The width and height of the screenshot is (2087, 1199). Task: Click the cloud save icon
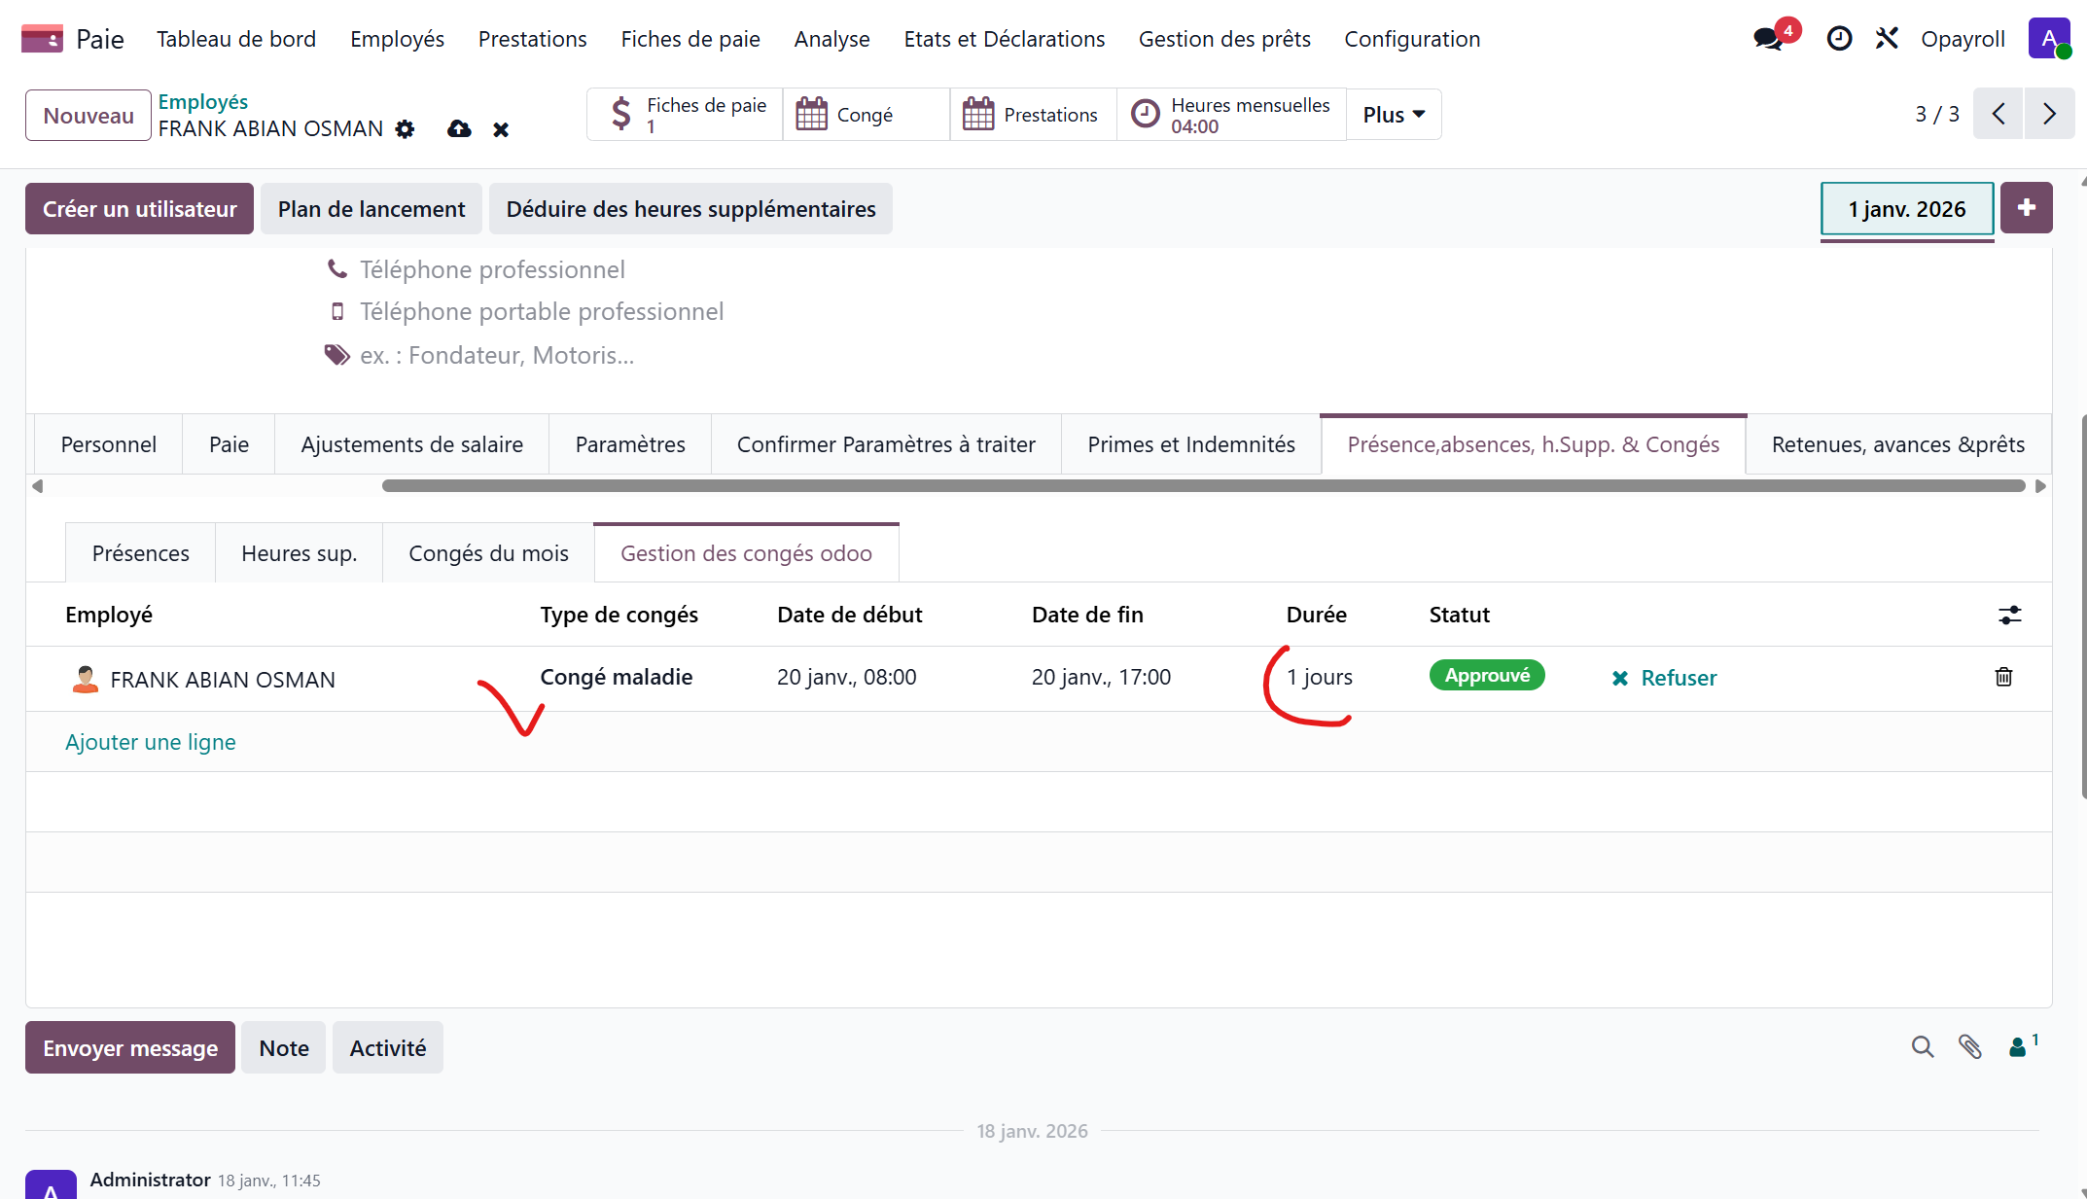pos(459,129)
